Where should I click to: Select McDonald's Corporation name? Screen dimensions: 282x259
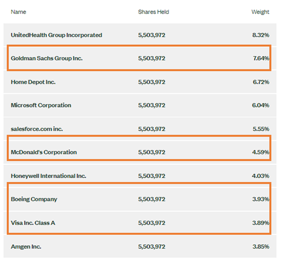point(44,152)
